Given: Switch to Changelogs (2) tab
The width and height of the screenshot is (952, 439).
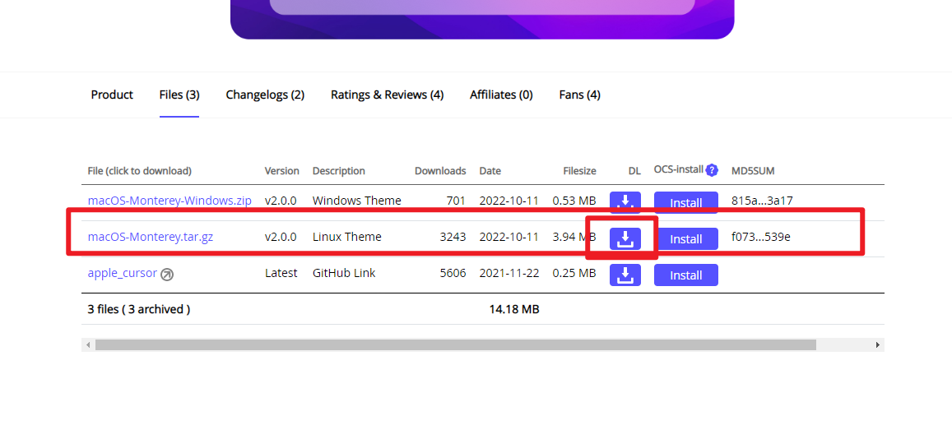Looking at the screenshot, I should point(265,95).
